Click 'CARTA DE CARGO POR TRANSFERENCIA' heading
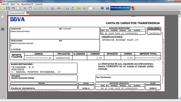 point(133,23)
